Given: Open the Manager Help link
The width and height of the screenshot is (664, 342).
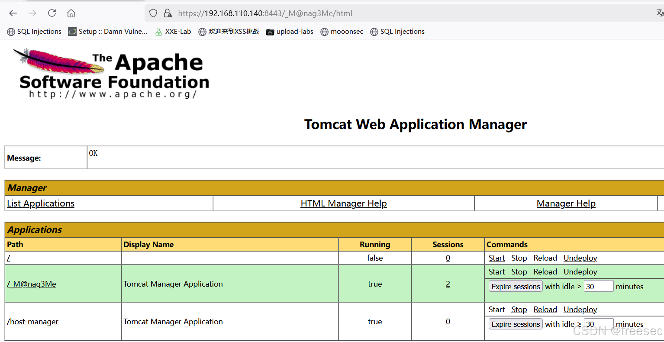Looking at the screenshot, I should coord(566,203).
